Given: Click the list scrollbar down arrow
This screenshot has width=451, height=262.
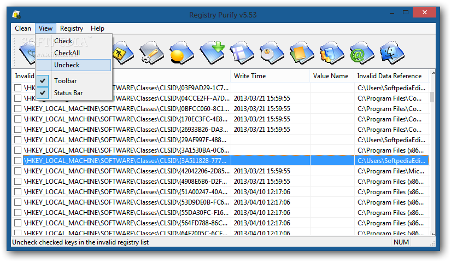Looking at the screenshot, I should [432, 234].
